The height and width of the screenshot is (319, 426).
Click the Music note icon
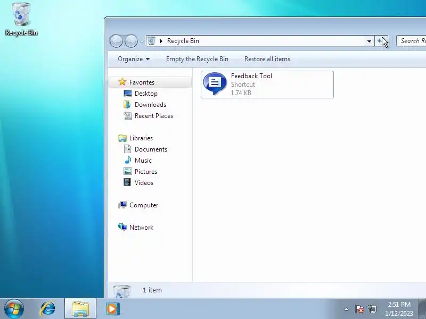(x=128, y=160)
